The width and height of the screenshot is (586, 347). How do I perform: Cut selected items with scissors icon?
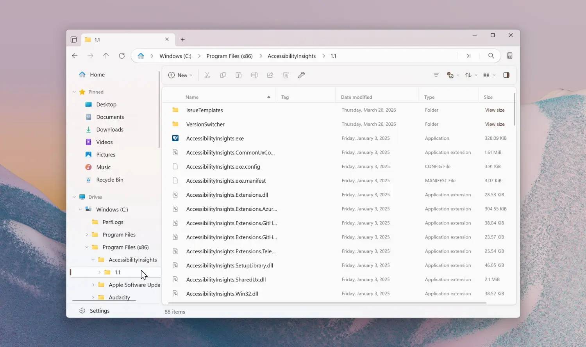(207, 75)
